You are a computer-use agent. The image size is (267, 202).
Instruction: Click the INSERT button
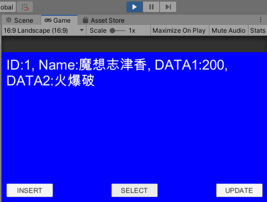point(30,190)
